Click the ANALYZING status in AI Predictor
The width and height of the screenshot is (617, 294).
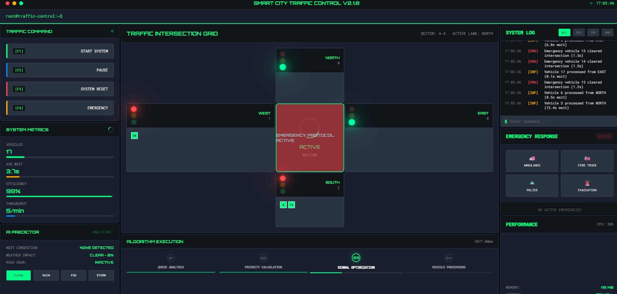(x=102, y=232)
